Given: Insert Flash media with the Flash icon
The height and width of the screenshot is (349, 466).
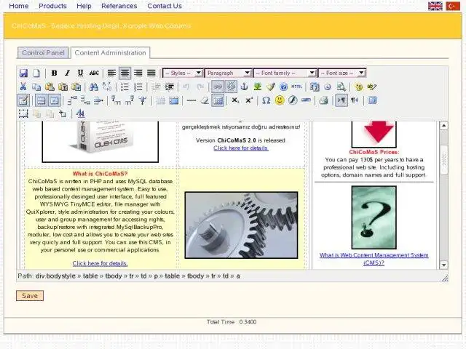Looking at the screenshot, I should point(293,100).
